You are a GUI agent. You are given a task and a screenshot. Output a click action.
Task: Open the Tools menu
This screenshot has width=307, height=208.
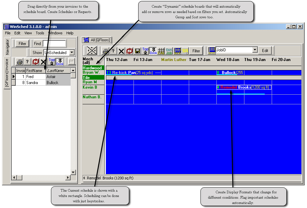click(40, 33)
